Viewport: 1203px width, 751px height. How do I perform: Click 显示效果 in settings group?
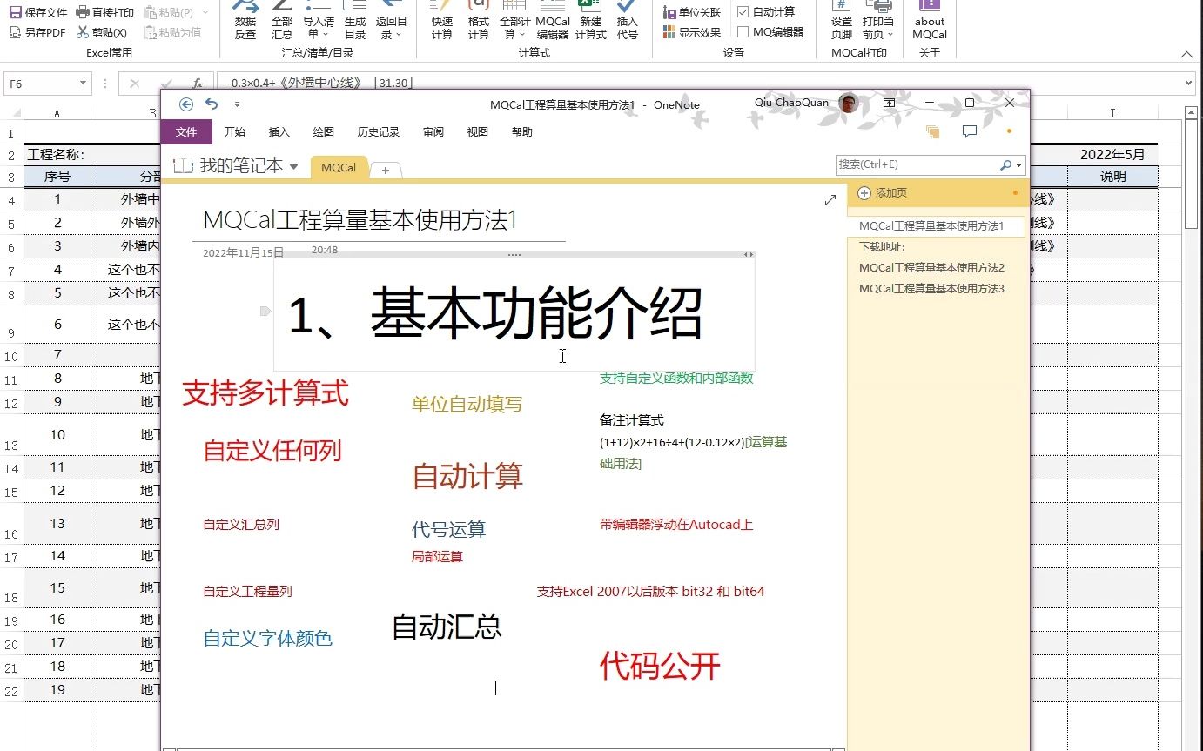coord(692,32)
